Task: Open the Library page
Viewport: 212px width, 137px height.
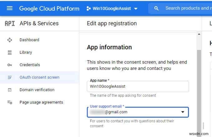Action: 26,52
